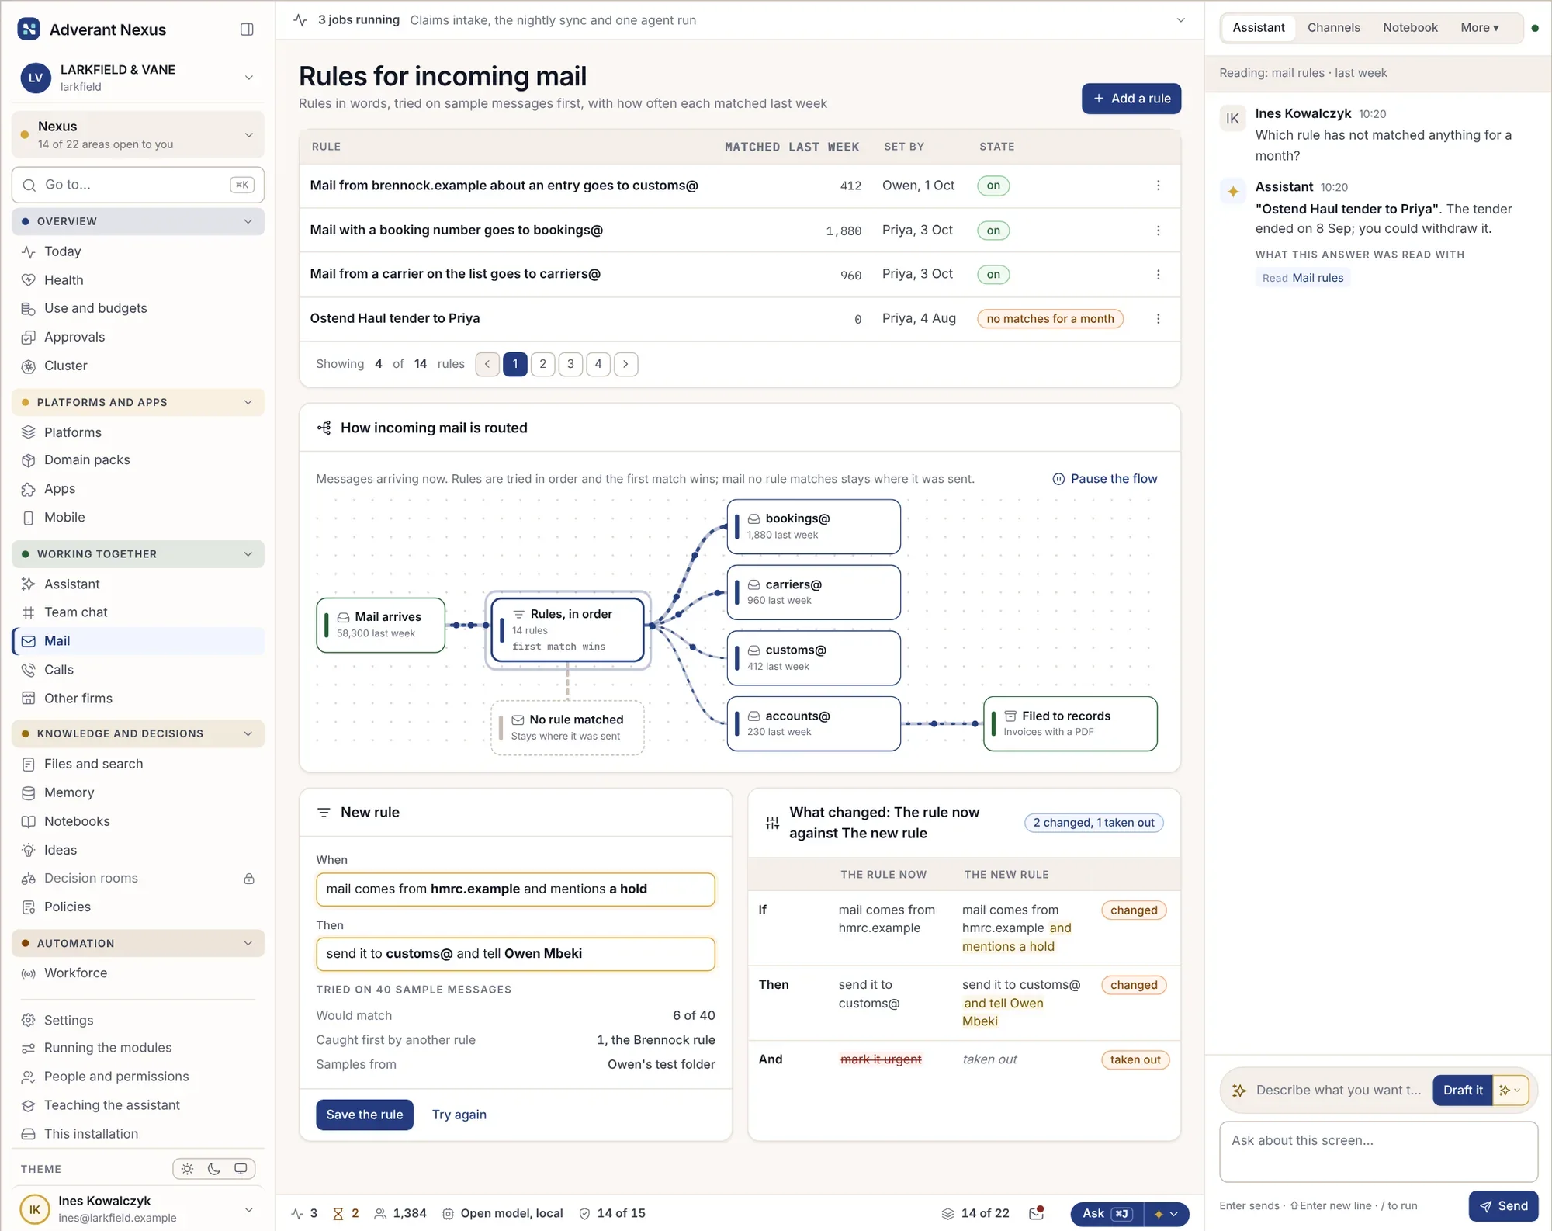Image resolution: width=1552 pixels, height=1231 pixels.
Task: Open the locked Decision rooms item
Action: [x=138, y=879]
